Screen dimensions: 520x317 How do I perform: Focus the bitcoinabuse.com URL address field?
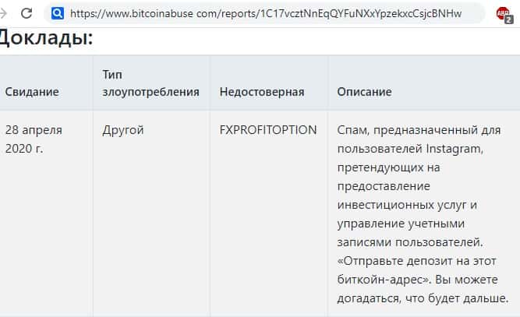pyautogui.click(x=265, y=13)
